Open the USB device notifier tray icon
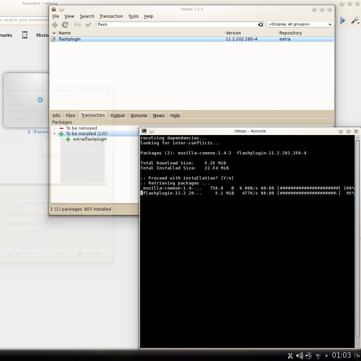Screen dimensions: 361x361 (x=309, y=356)
